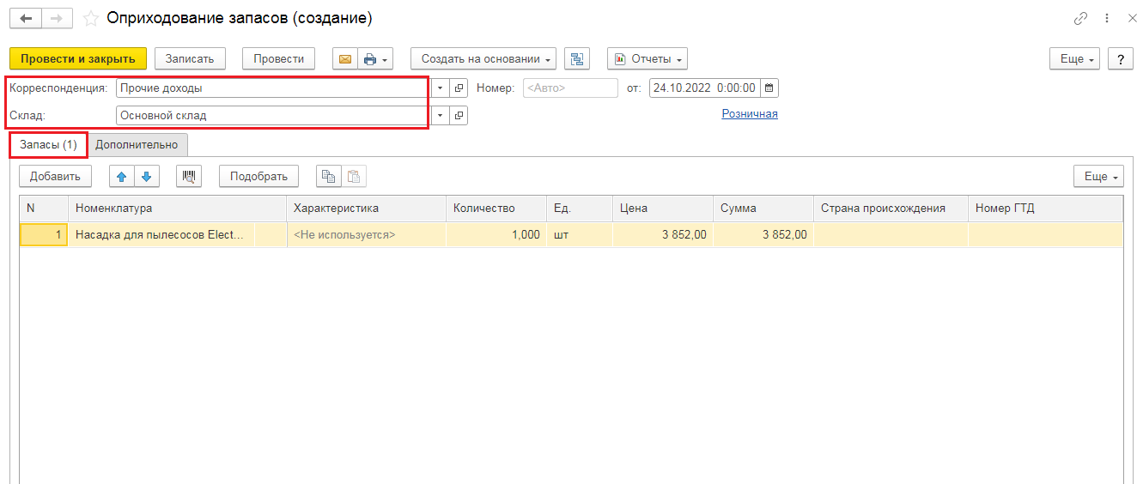
Task: Click the Добавить button
Action: 55,176
